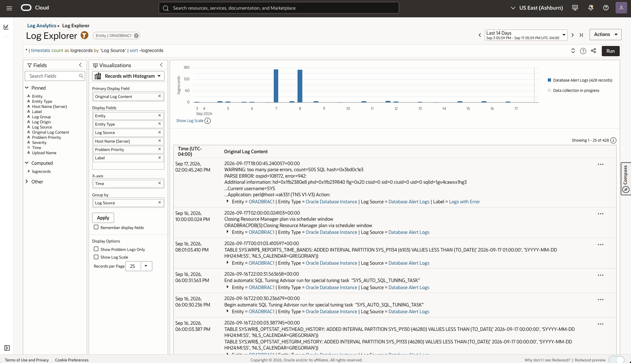Open Cloud Shell developer tools icon
This screenshot has width=631, height=363.
tap(575, 8)
